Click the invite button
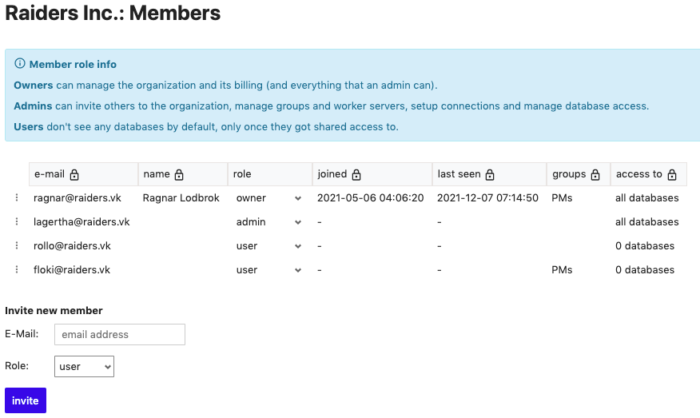 (x=26, y=400)
